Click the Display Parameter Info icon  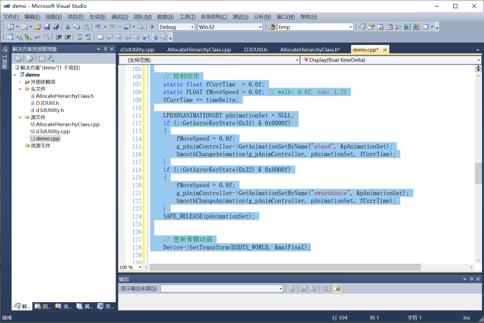pos(19,37)
